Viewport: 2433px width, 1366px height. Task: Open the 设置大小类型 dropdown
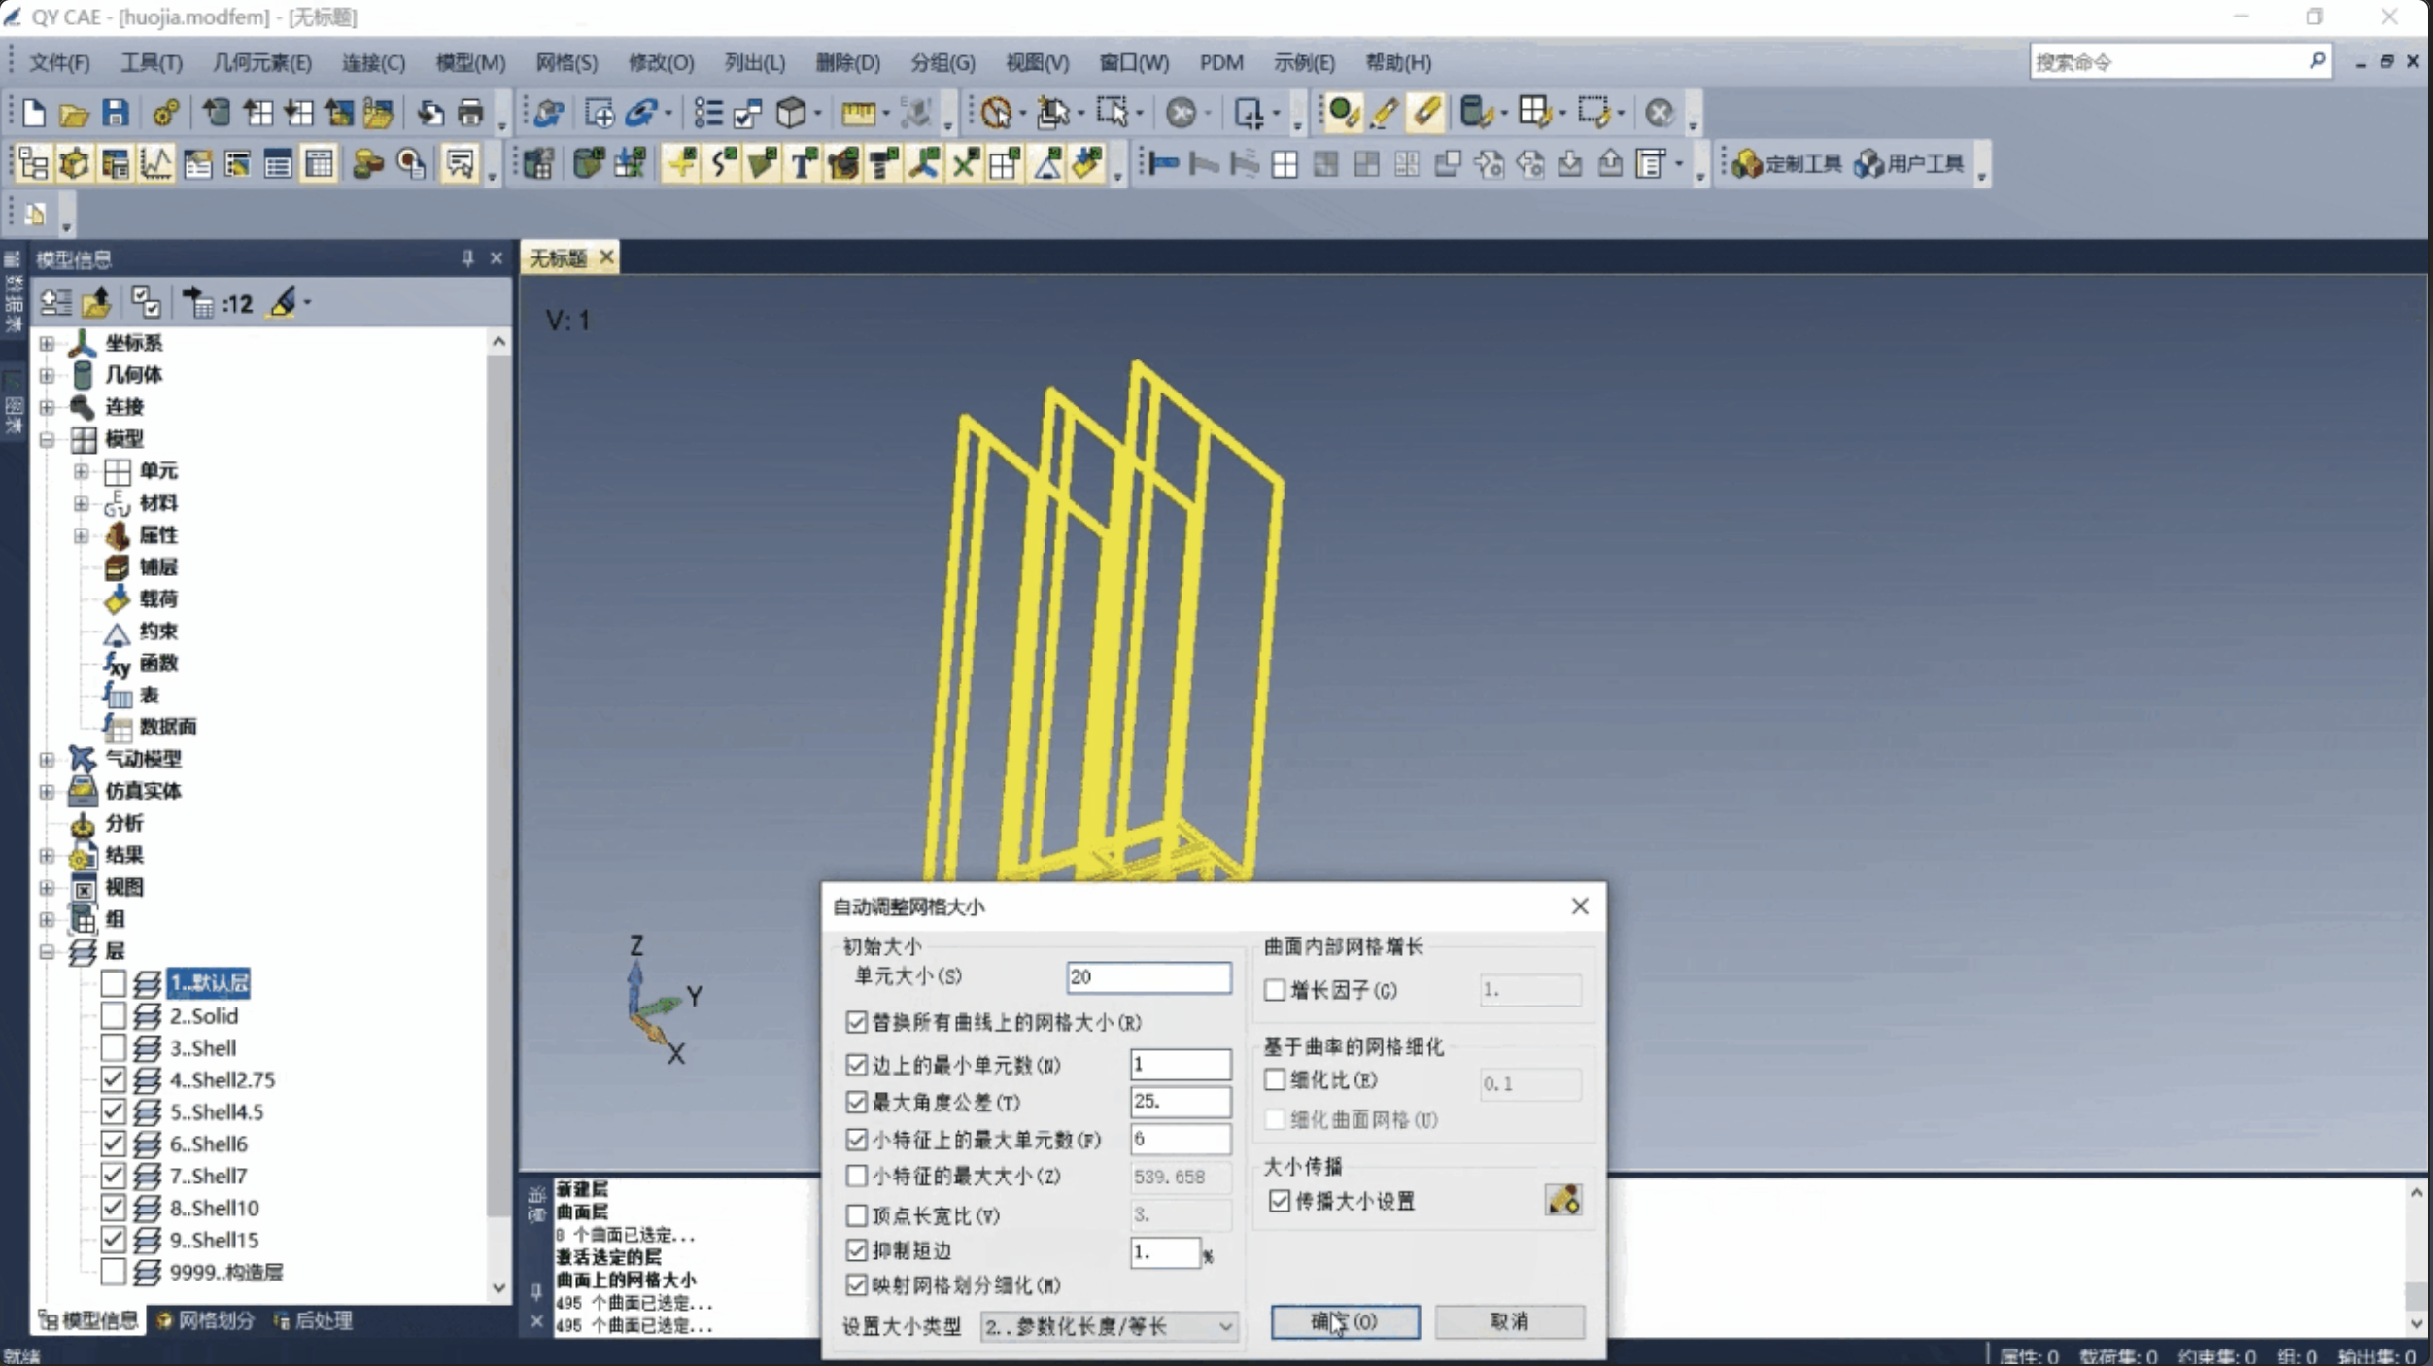pyautogui.click(x=1109, y=1326)
